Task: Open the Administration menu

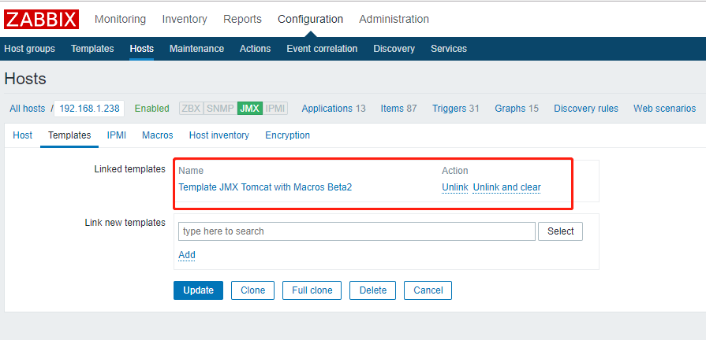Action: coord(394,20)
